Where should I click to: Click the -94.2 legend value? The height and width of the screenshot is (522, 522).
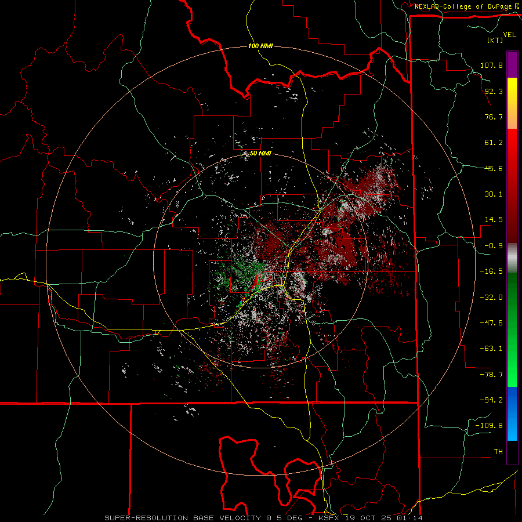click(491, 400)
